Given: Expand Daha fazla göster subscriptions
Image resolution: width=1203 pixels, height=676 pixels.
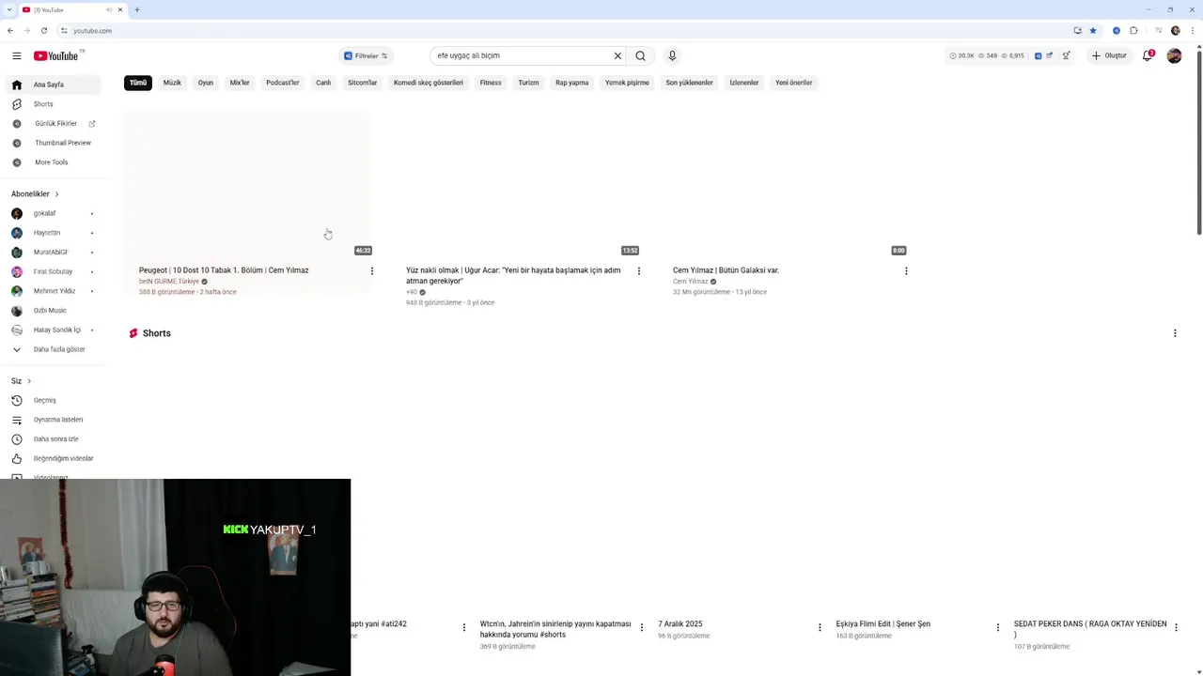Looking at the screenshot, I should click(54, 349).
